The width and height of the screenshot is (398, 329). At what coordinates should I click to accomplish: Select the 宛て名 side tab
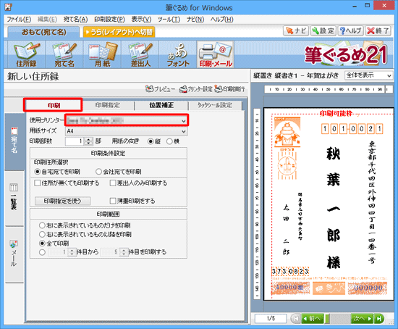[x=14, y=141]
